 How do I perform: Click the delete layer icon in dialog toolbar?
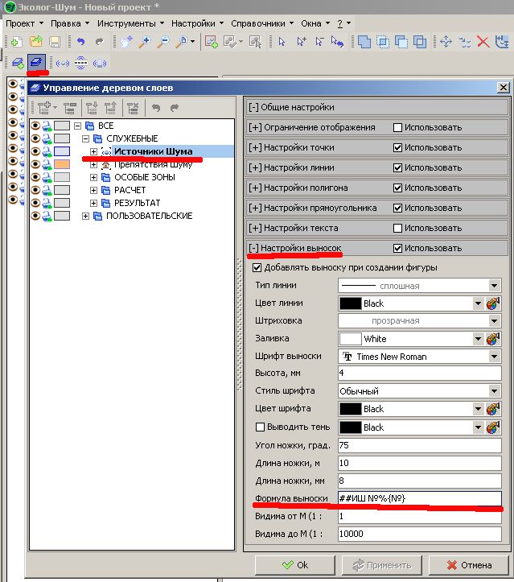134,106
